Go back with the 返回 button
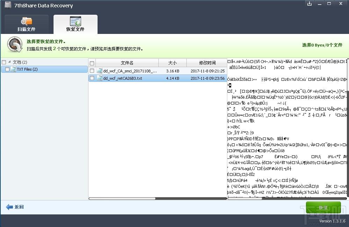Screen dimensions: 349x227 pos(15,207)
